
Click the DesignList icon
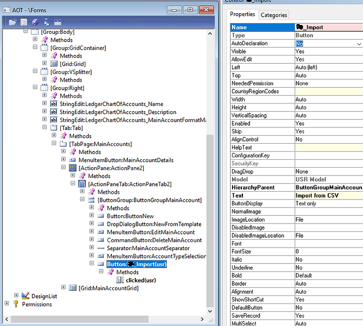click(26, 296)
